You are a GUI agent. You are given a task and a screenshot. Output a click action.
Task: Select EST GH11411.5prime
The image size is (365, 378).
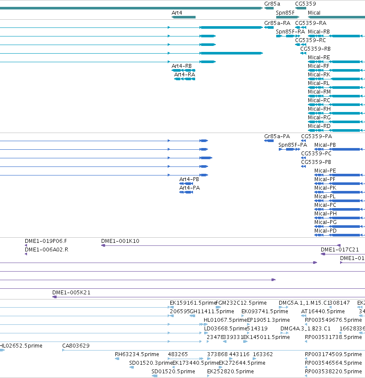pos(192,316)
